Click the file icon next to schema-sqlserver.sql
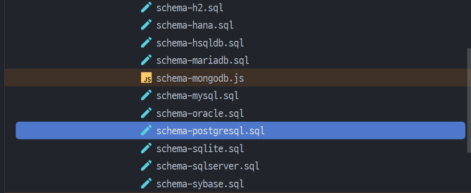The width and height of the screenshot is (471, 193). point(146,166)
